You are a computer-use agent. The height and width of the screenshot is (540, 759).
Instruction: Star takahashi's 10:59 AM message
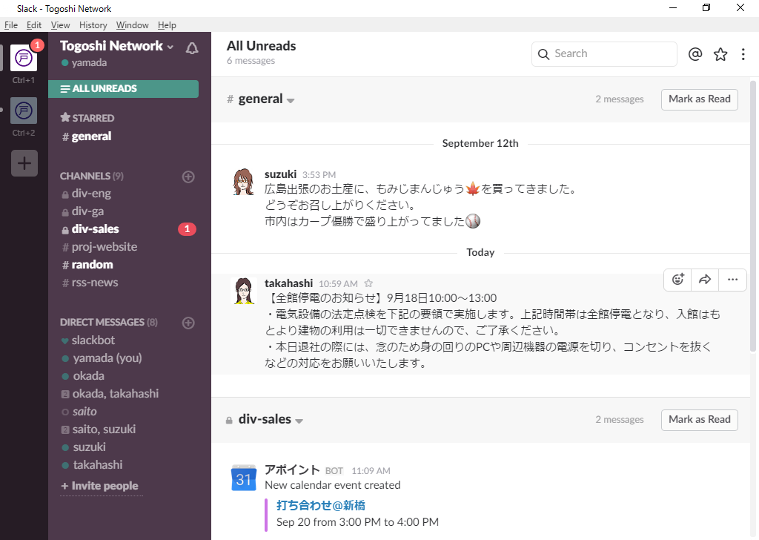(x=368, y=283)
